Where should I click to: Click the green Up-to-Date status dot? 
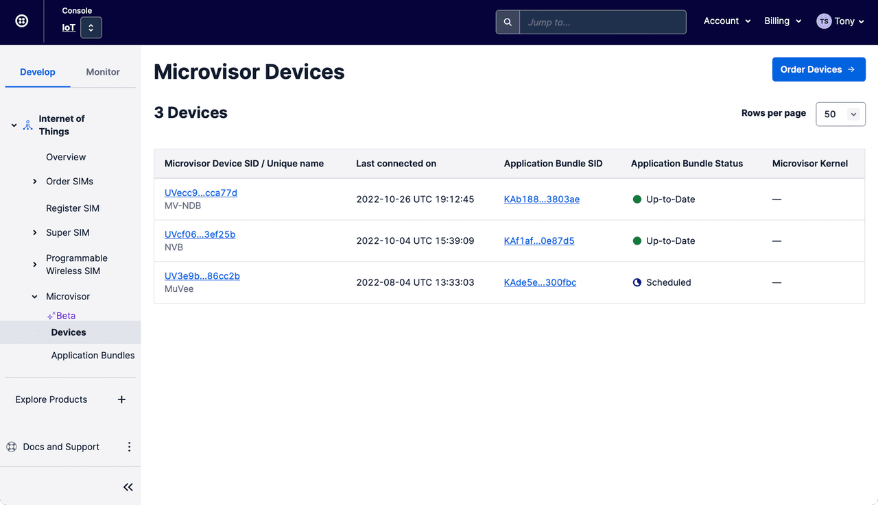638,199
